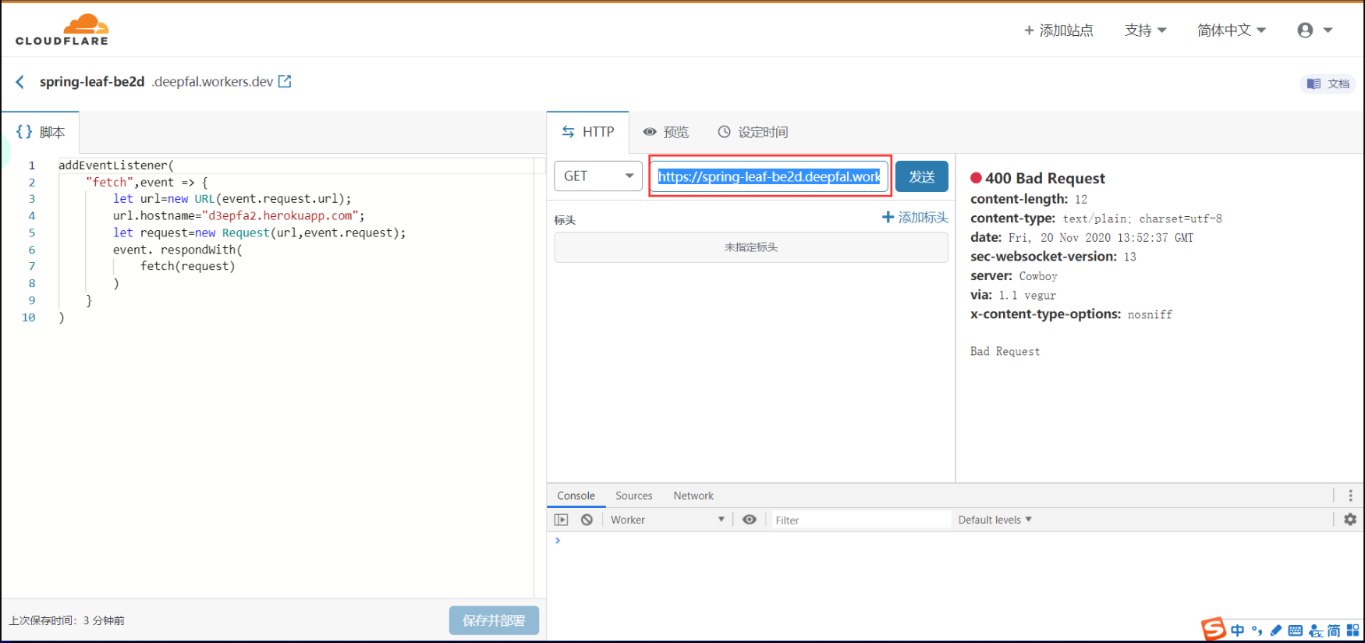Click the Cloudflare logo
This screenshot has width=1365, height=643.
pyautogui.click(x=62, y=30)
